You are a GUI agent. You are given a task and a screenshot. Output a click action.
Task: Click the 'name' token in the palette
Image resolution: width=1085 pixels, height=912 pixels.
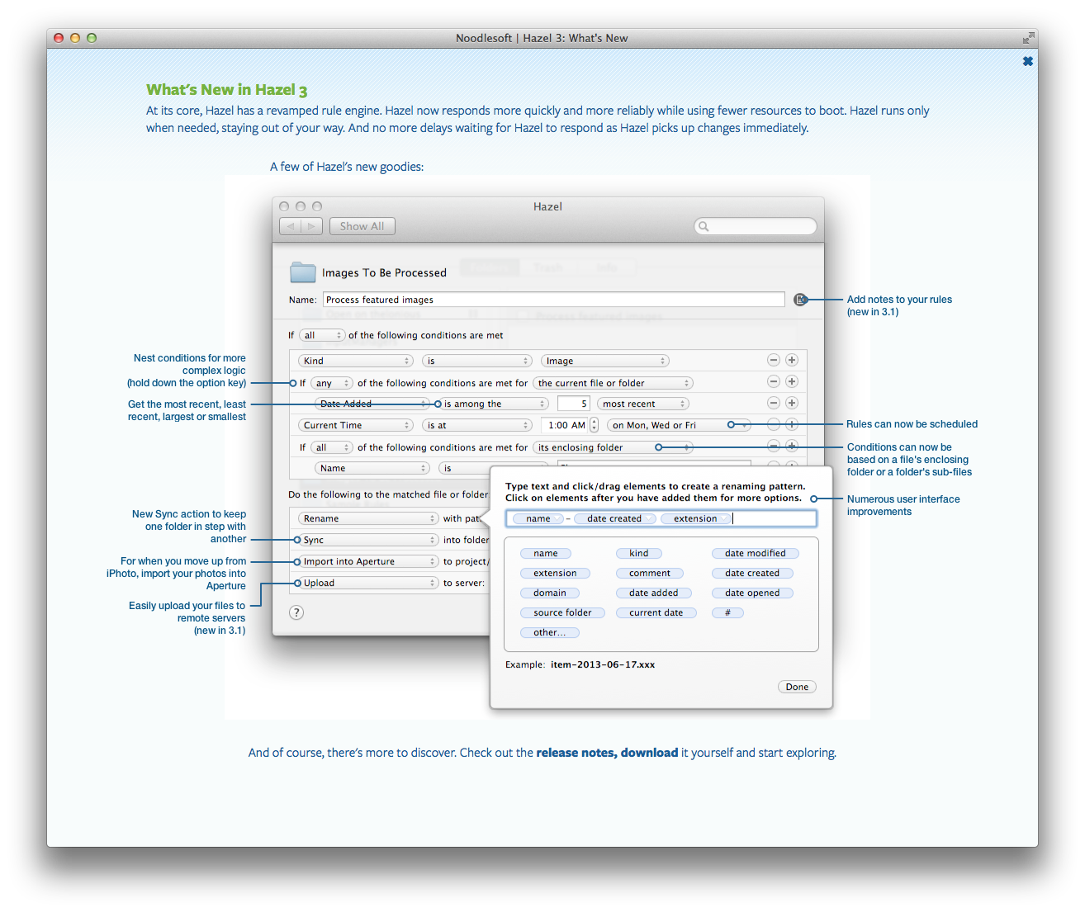tap(546, 553)
